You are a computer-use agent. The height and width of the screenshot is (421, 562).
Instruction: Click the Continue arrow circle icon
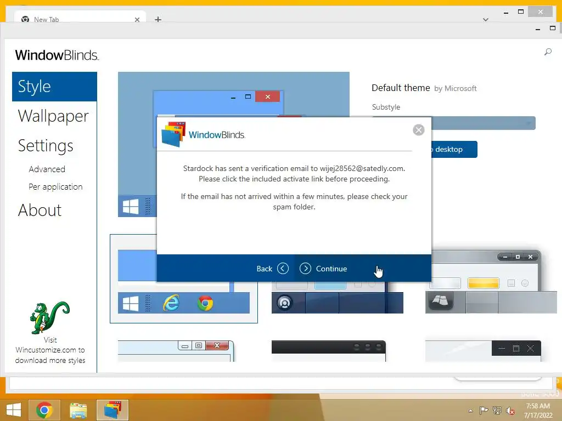[305, 269]
